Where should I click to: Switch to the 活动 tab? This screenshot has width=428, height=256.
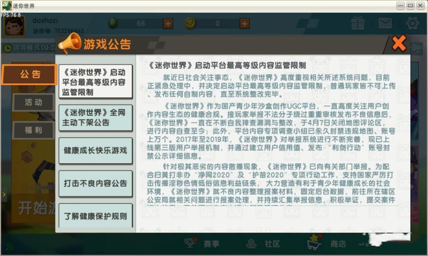33,102
